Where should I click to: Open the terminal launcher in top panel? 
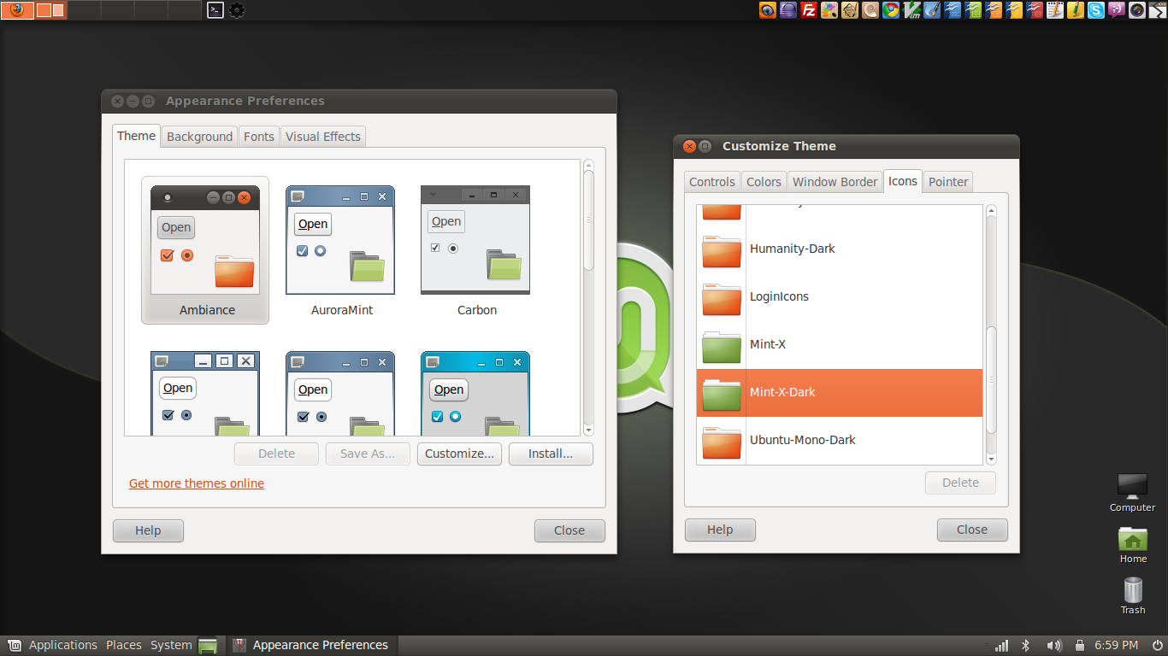pyautogui.click(x=215, y=10)
